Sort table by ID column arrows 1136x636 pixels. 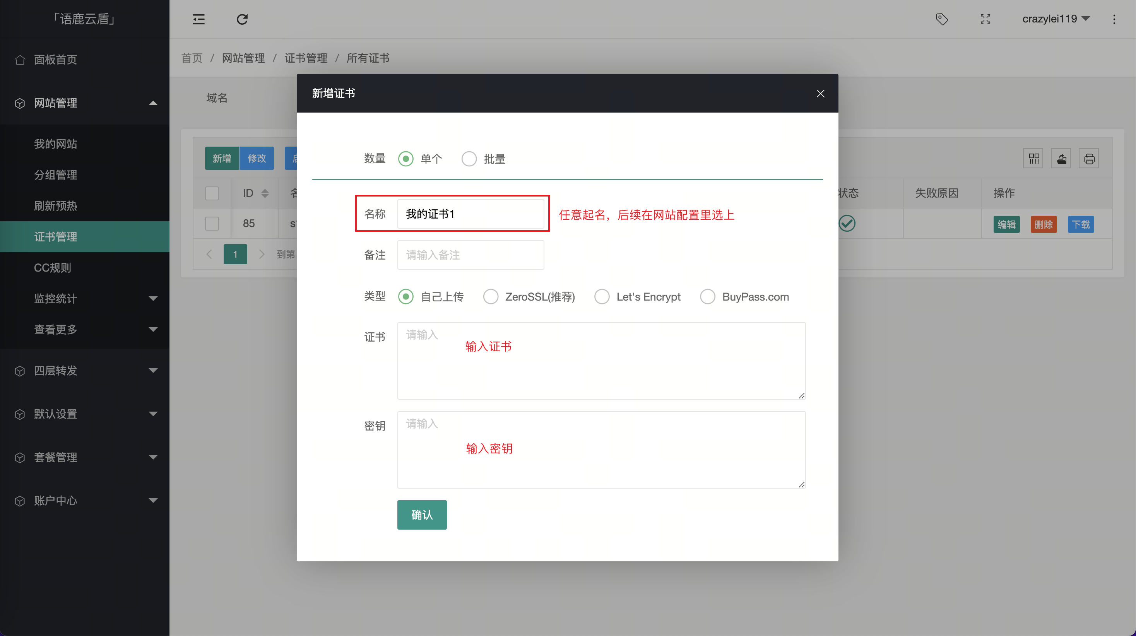(265, 193)
